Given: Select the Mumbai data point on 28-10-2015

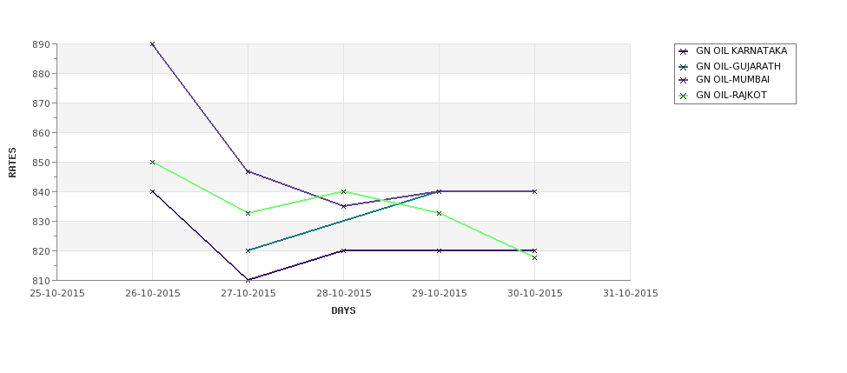Looking at the screenshot, I should click(x=343, y=207).
